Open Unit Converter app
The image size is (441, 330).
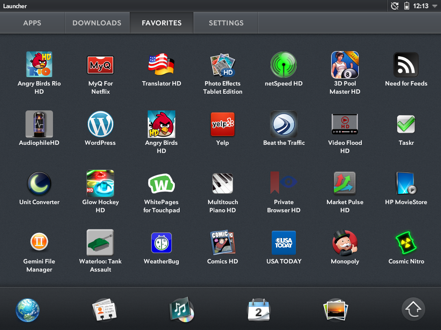coord(39,183)
